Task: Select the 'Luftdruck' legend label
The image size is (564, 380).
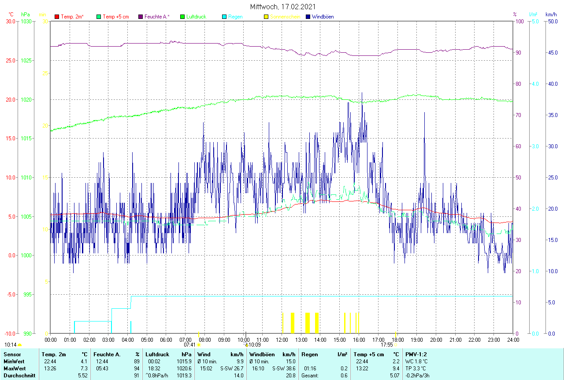Action: 196,17
